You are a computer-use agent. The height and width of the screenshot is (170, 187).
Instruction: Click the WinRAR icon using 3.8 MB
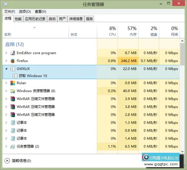click(x=13, y=107)
